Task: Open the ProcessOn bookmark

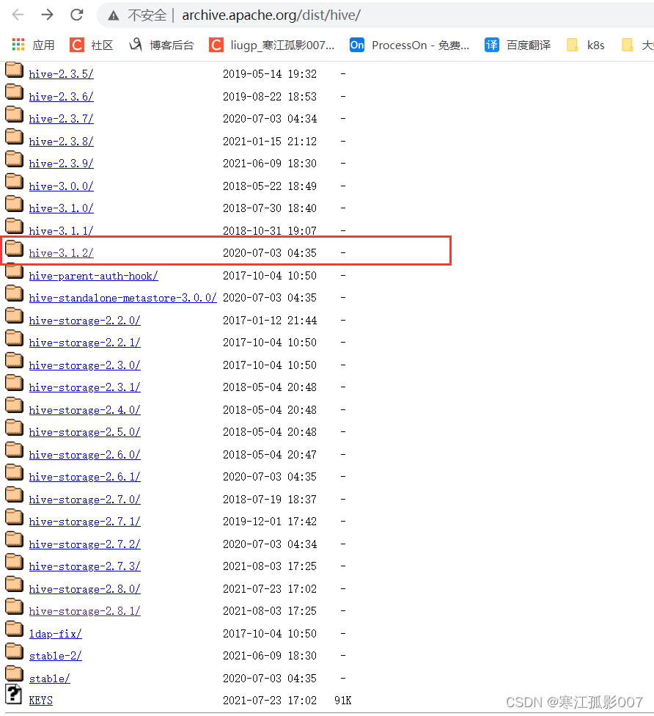Action: [x=409, y=45]
